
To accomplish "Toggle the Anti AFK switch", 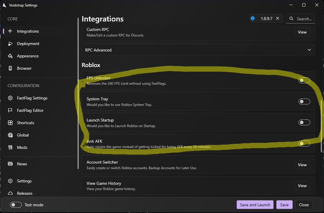I will point(304,144).
